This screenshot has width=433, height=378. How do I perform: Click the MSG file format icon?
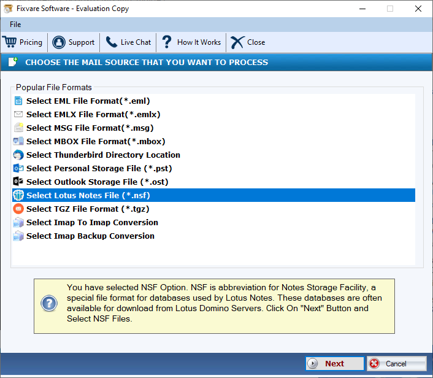(x=18, y=128)
